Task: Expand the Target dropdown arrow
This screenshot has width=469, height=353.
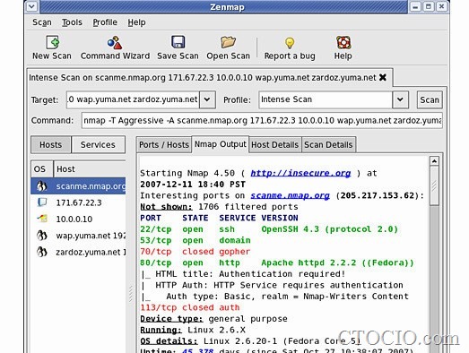Action: tap(207, 99)
